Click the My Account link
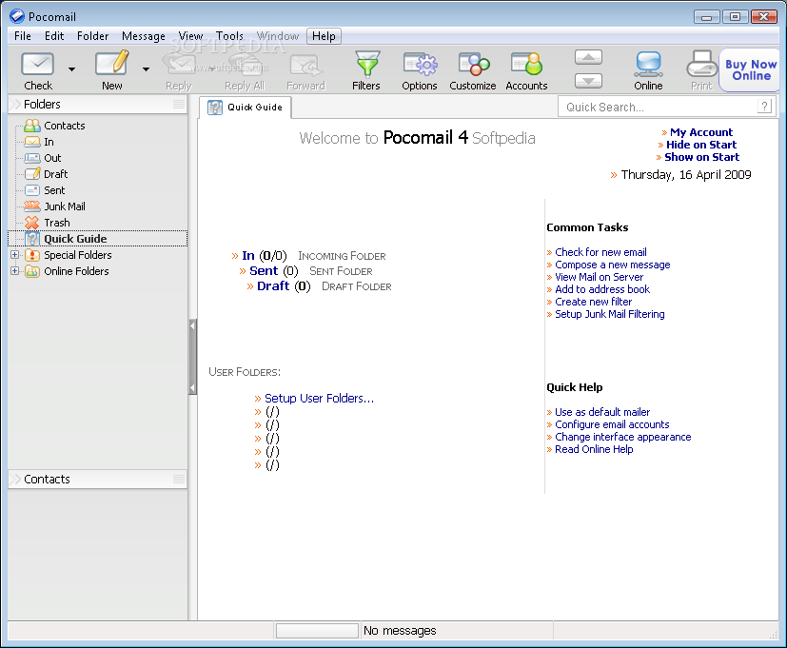Image resolution: width=787 pixels, height=648 pixels. (701, 132)
